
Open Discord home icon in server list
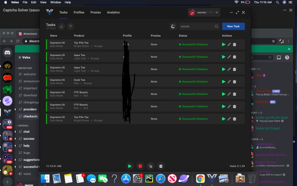7,53
